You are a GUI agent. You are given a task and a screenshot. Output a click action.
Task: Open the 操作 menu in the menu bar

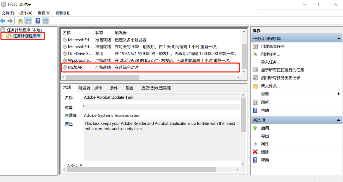tap(26, 13)
